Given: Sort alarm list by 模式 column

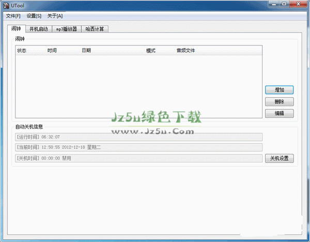Looking at the screenshot, I should tap(160, 51).
